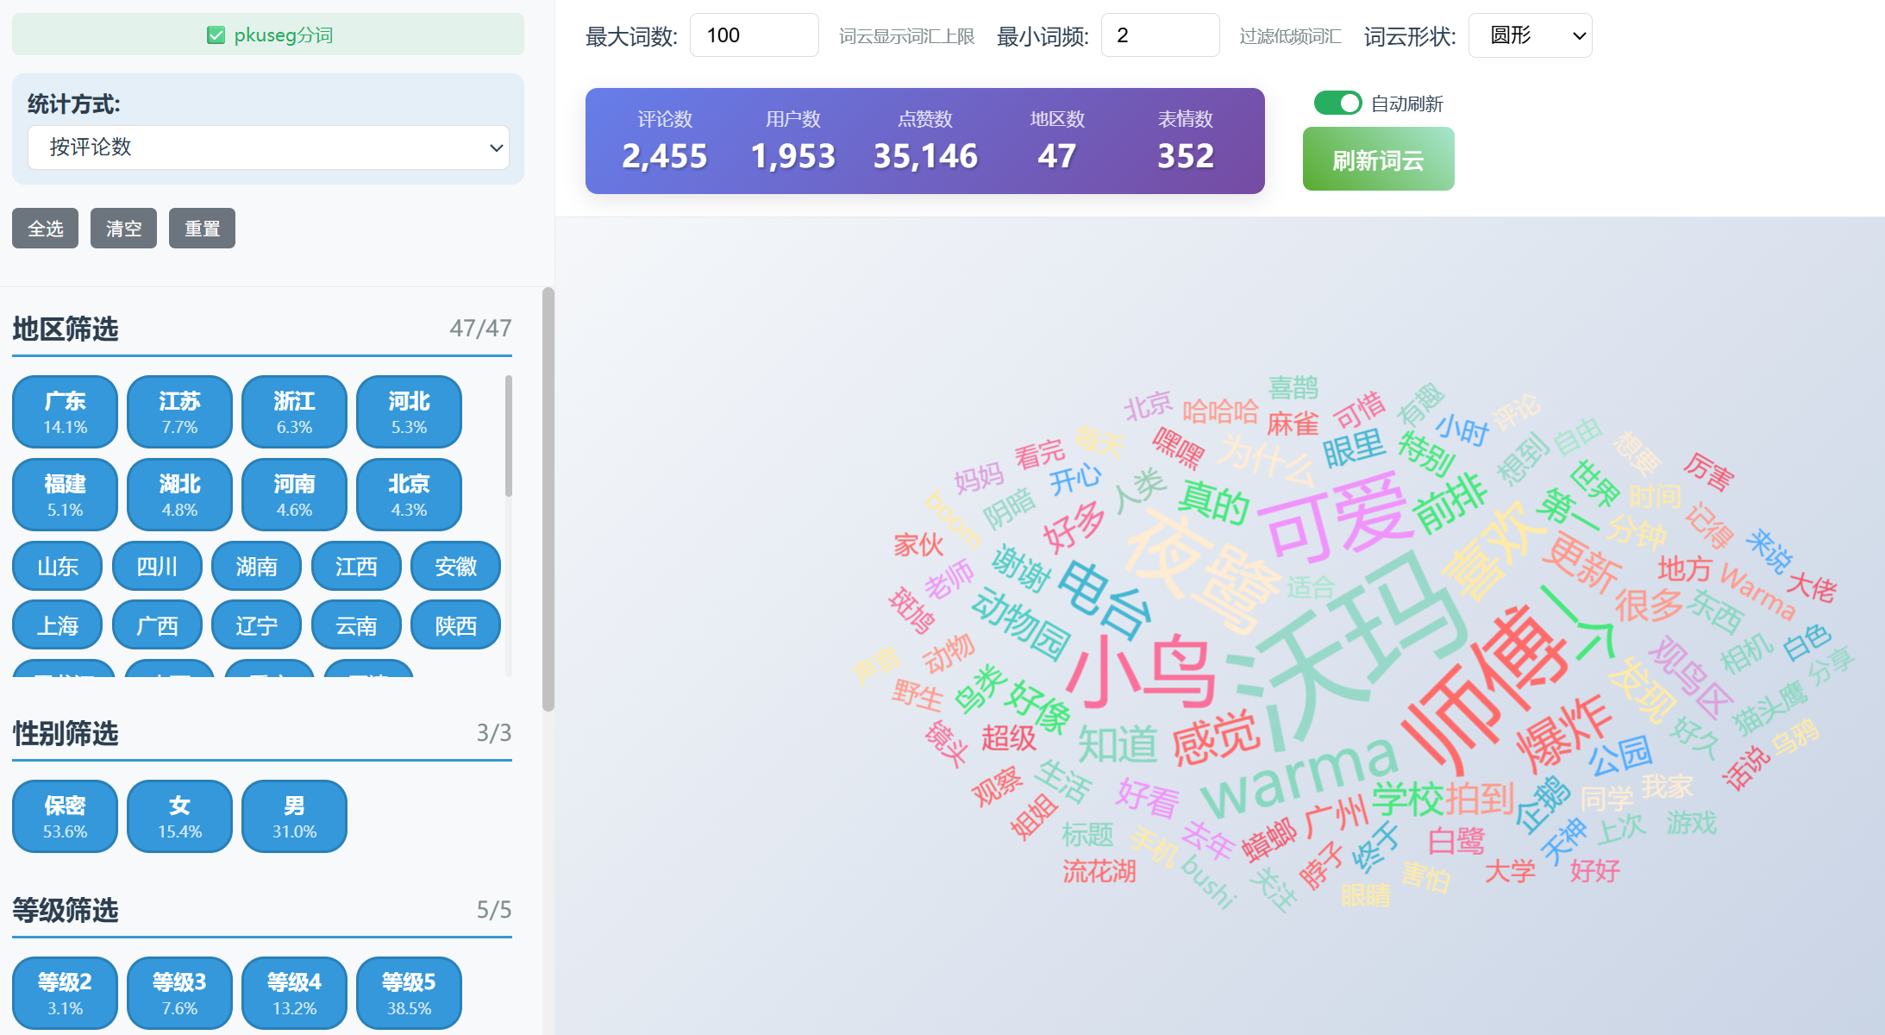The image size is (1885, 1035).
Task: Disable the 自动刷新 switch
Action: [1337, 103]
